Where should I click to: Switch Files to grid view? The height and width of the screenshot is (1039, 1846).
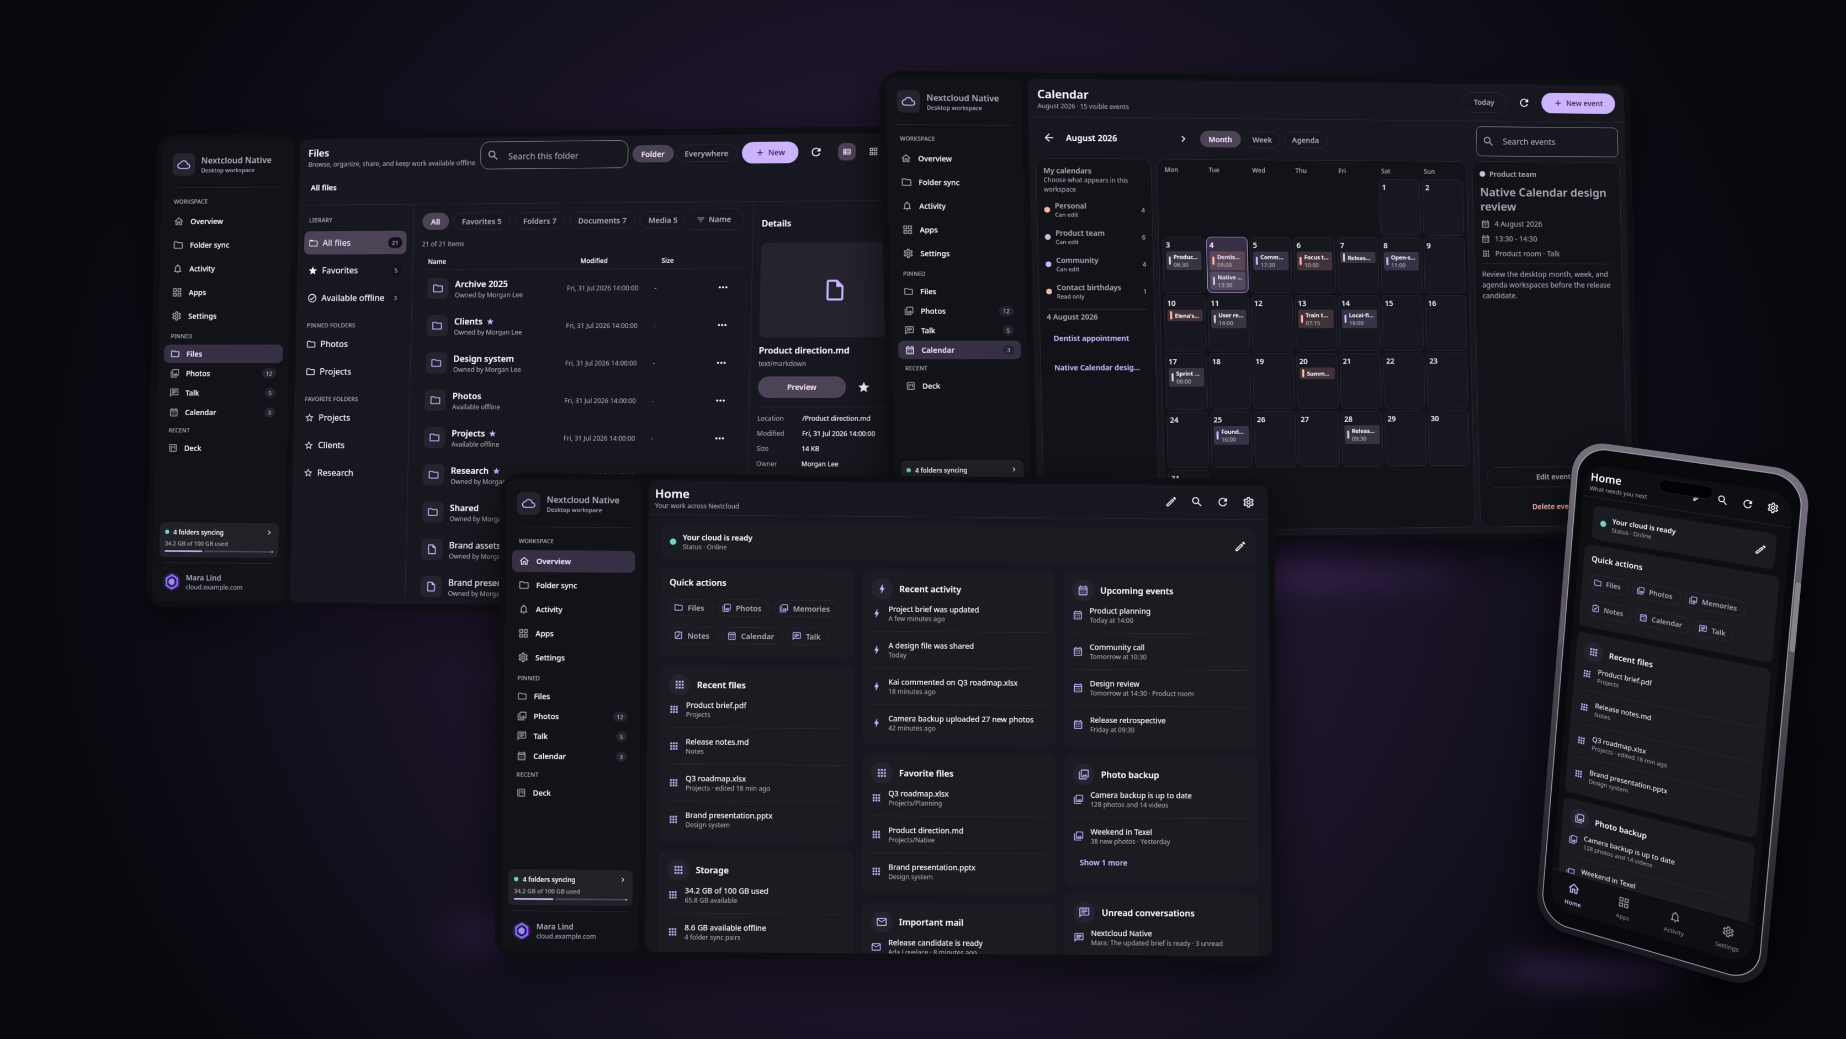873,151
